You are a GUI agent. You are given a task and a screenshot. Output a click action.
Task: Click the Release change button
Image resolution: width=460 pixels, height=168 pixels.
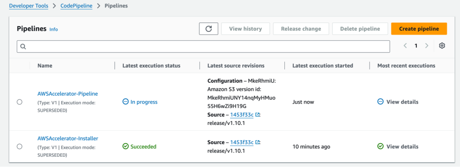click(301, 29)
